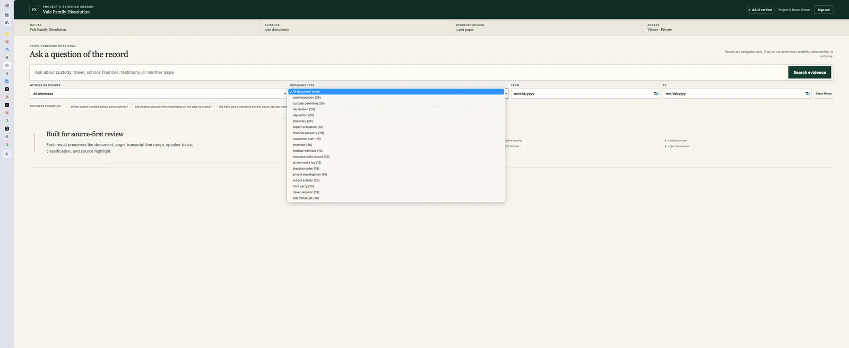Viewport: 849px width, 348px height.
Task: Select deposition (24) from list
Action: click(x=396, y=115)
